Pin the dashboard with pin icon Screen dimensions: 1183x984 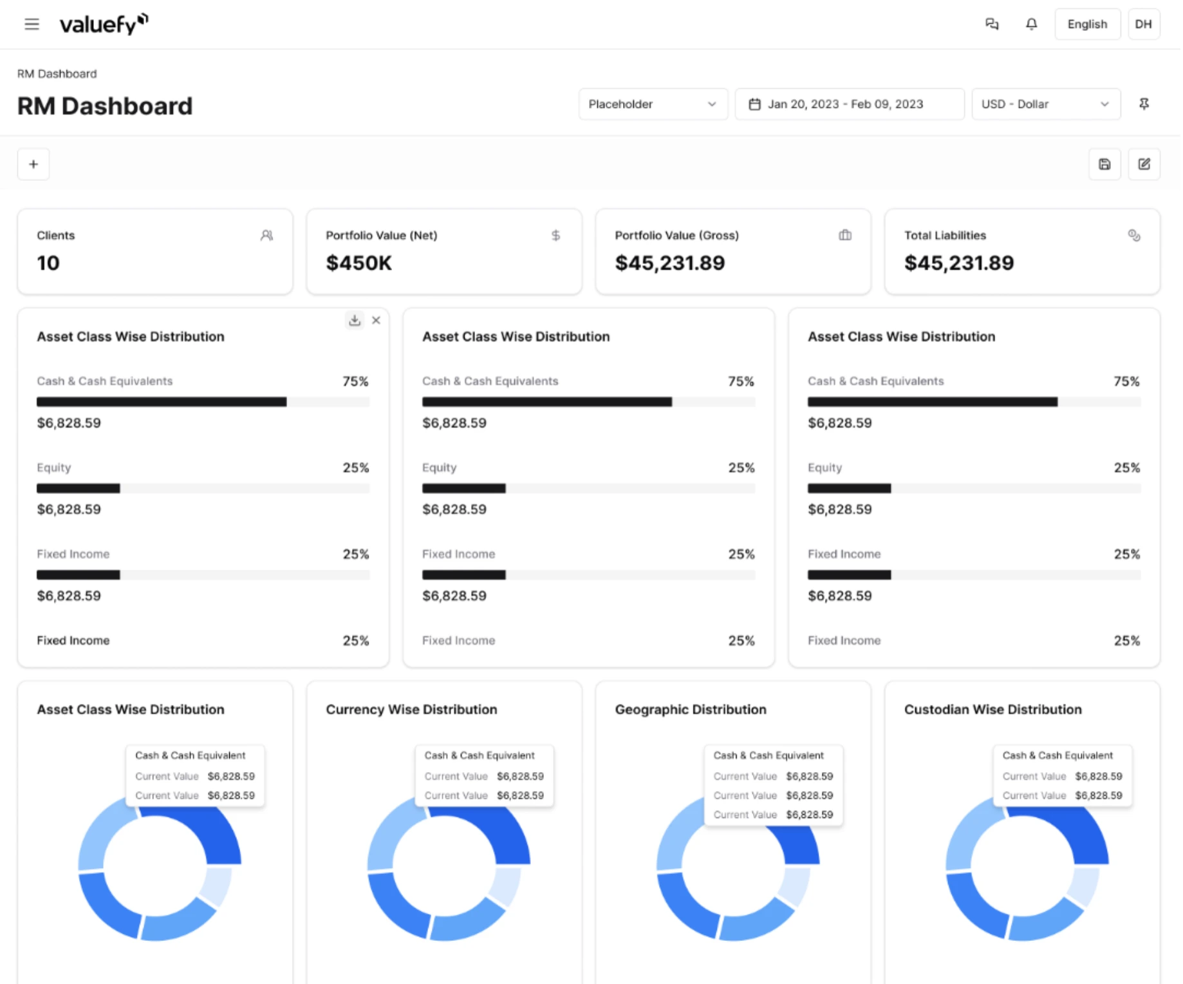1144,104
